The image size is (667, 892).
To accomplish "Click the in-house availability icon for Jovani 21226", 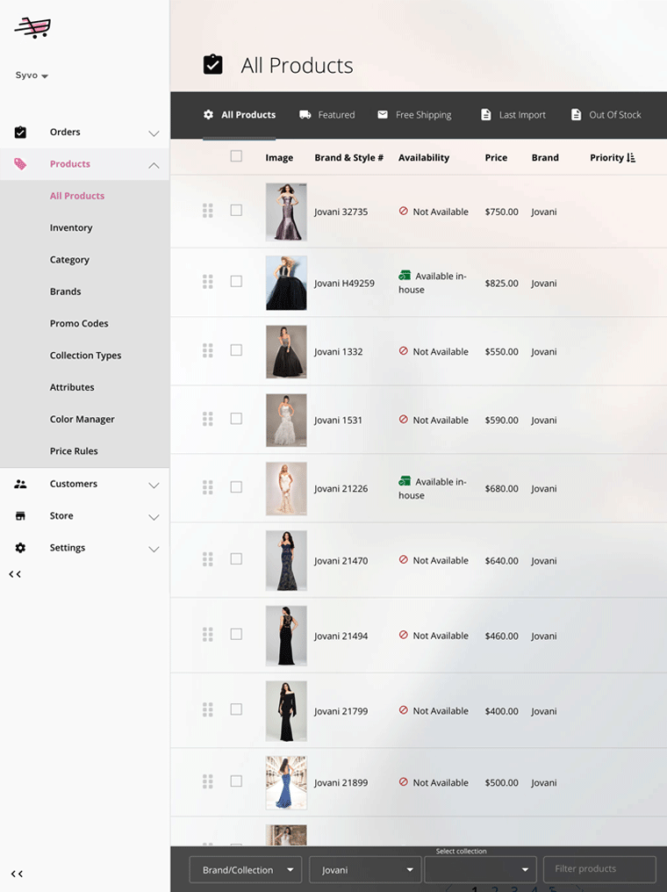I will [x=405, y=481].
